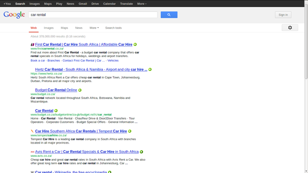
Task: Click https://www.hertz.co.za URL text
Action: tap(46, 74)
